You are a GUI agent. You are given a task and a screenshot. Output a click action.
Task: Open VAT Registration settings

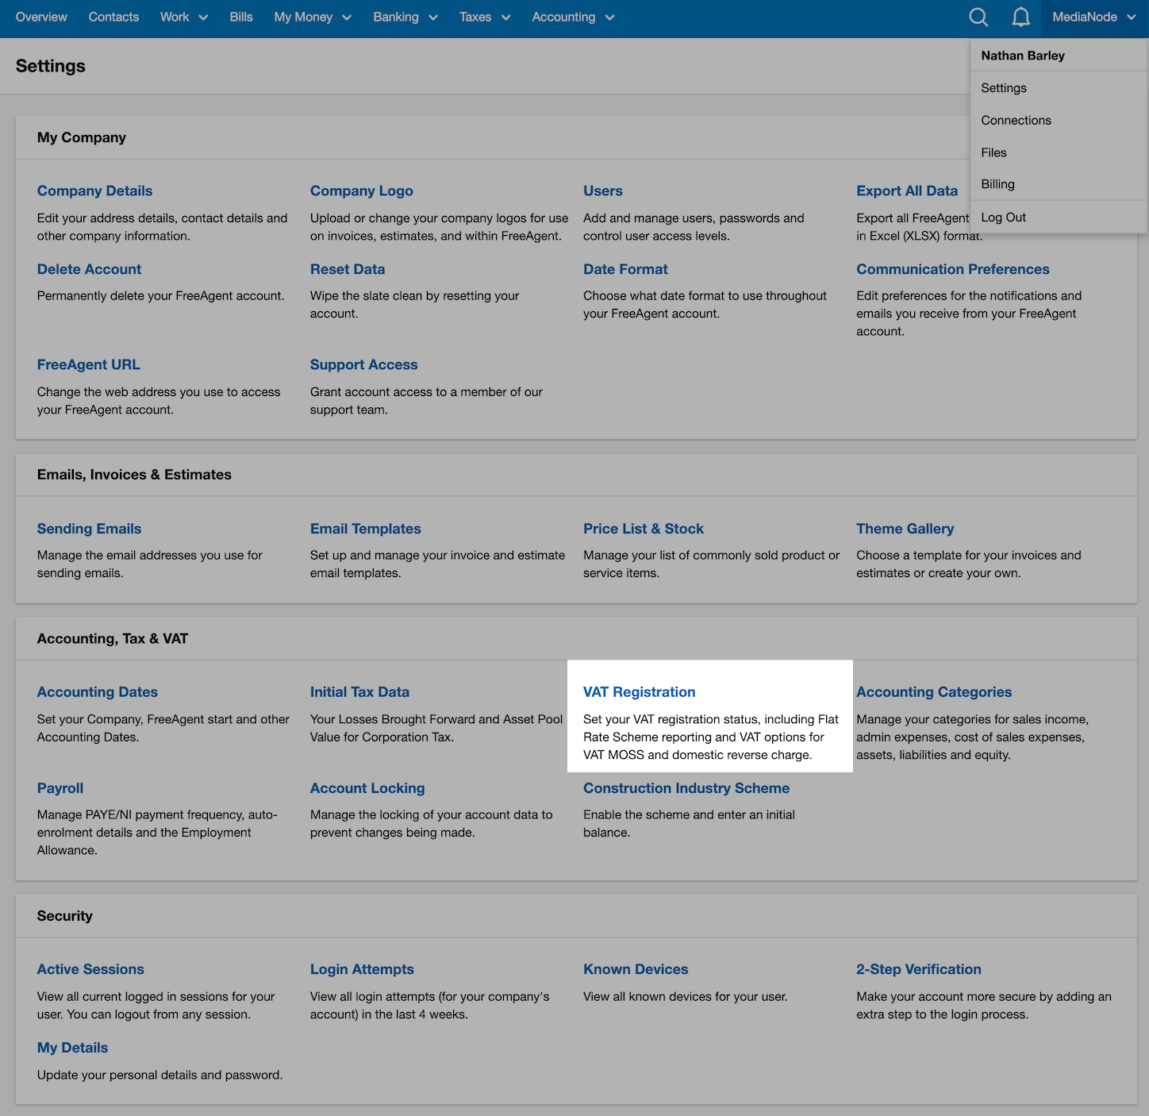coord(639,691)
